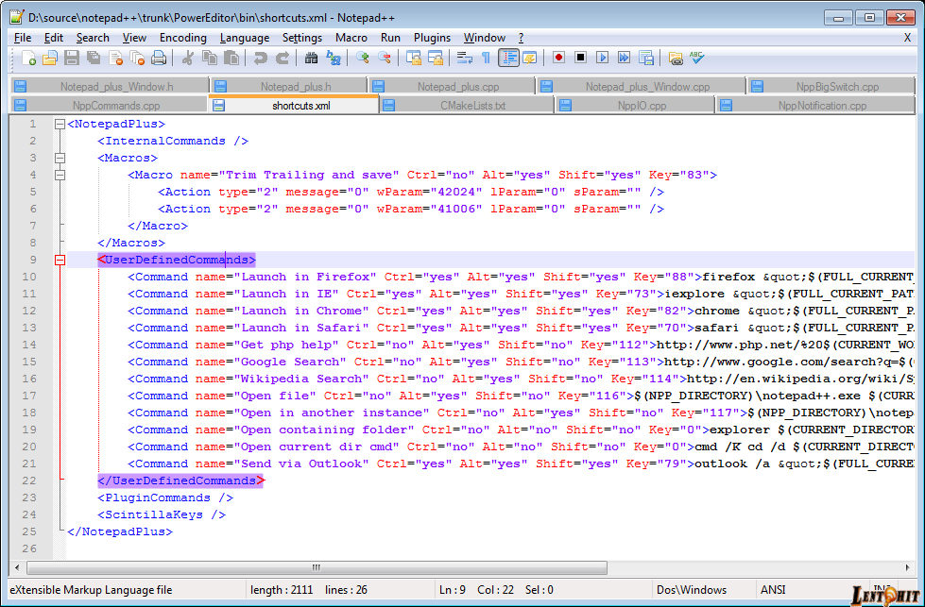The height and width of the screenshot is (607, 925).
Task: Click the Save toolbar icon
Action: [72, 58]
